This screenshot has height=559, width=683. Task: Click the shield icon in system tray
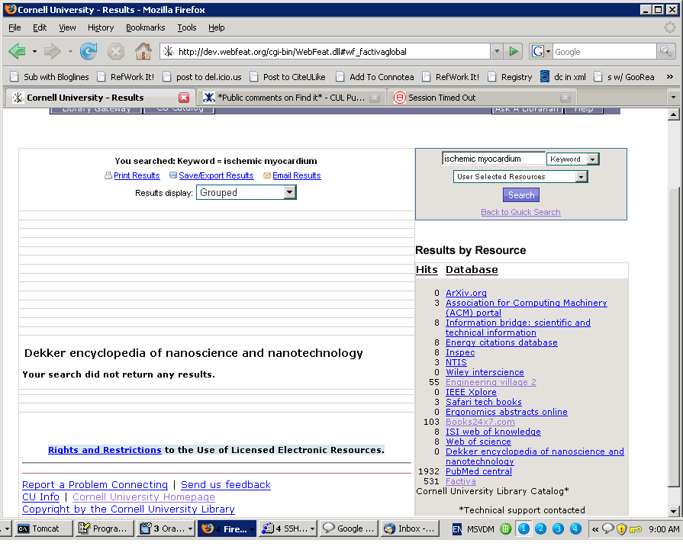tap(622, 529)
